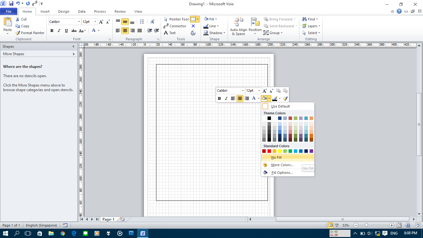This screenshot has width=423, height=238.
Task: Click the Cut scissors icon
Action: coord(17,19)
